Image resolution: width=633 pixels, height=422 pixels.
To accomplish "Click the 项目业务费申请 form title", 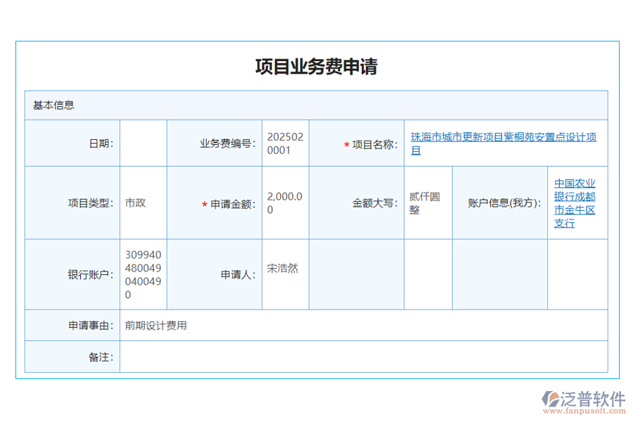I will (x=316, y=66).
